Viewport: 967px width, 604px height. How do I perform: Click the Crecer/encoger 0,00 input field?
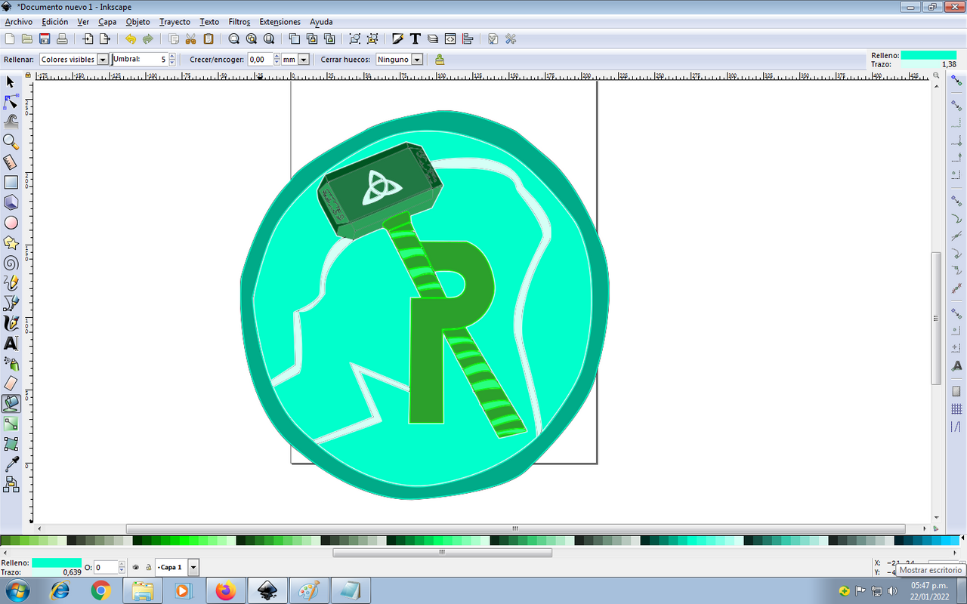(x=260, y=59)
